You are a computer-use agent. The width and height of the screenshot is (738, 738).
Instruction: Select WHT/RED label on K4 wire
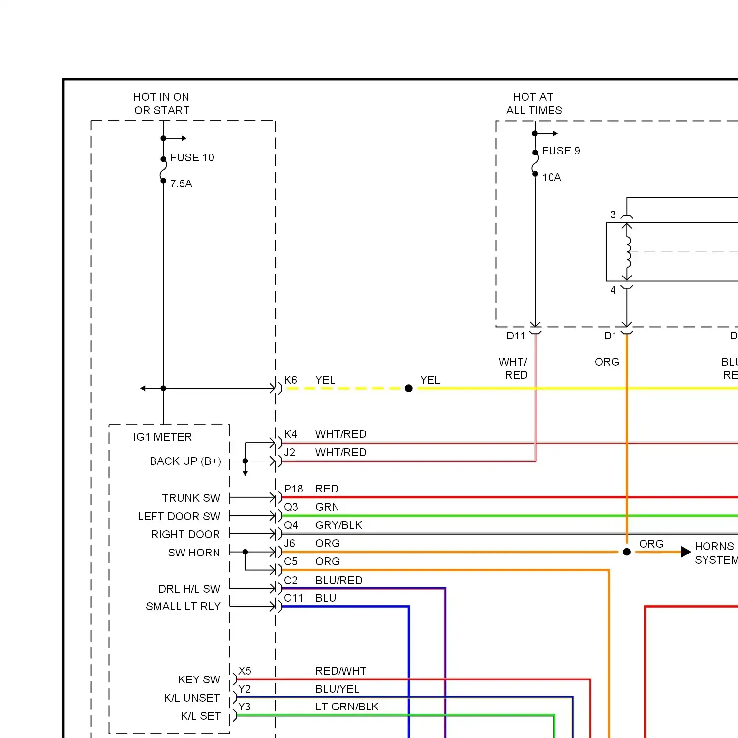pos(341,434)
